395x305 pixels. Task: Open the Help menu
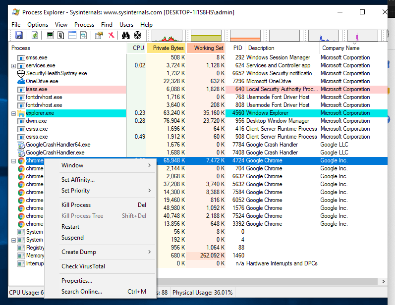coord(146,25)
